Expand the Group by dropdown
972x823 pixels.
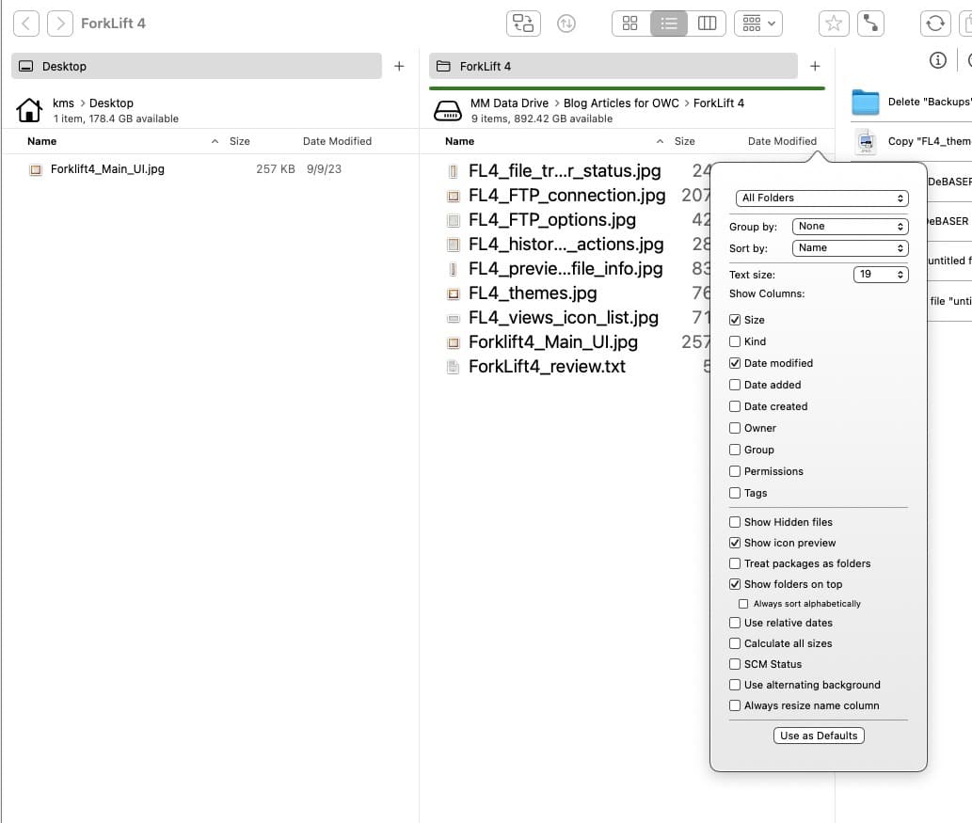850,227
